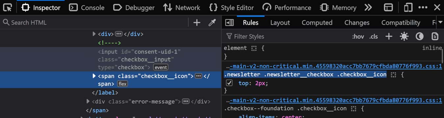Open event badge on checkbox input
Viewport: 444px width, 118px height.
(x=161, y=68)
